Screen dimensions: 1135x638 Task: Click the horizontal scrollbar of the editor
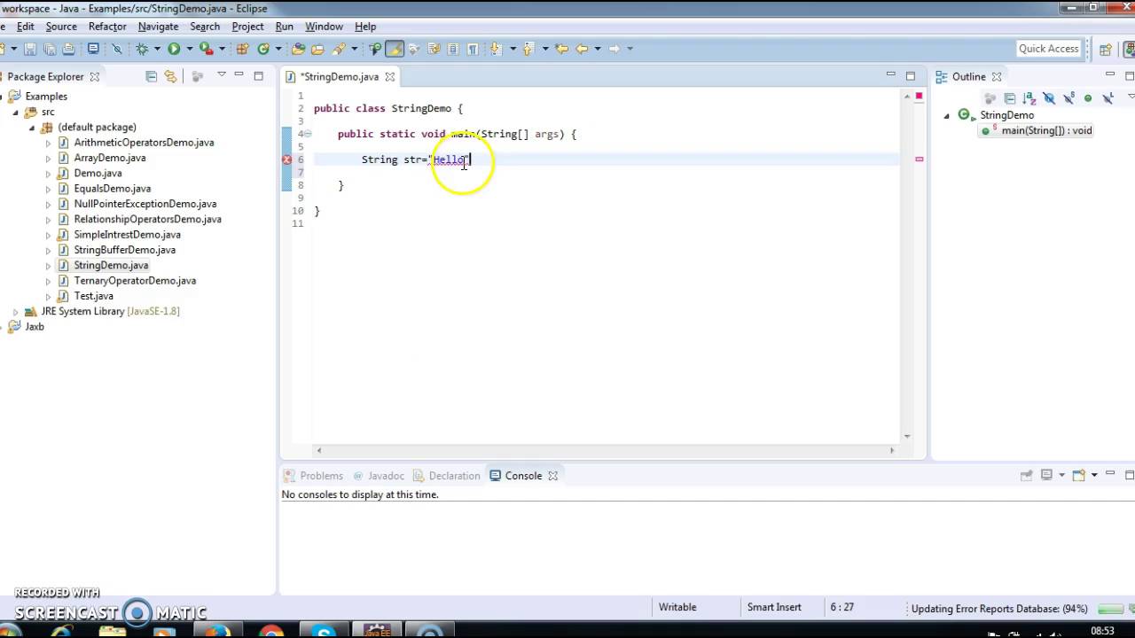click(605, 450)
